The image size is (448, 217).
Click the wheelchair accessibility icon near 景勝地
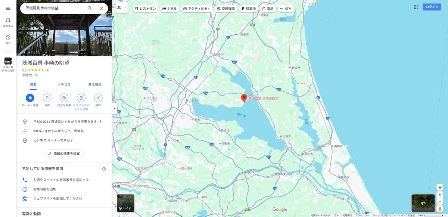[x=36, y=75]
